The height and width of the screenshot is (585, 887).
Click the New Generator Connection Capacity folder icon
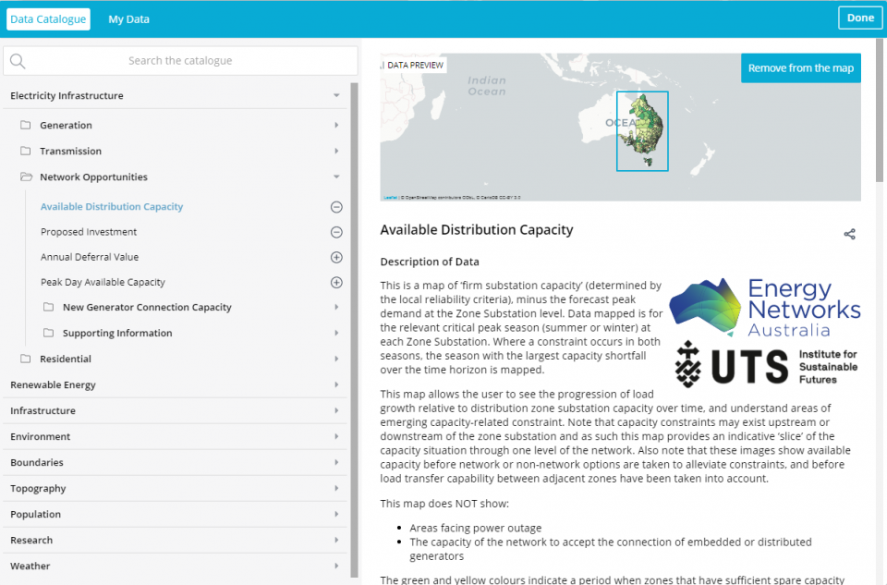point(49,307)
